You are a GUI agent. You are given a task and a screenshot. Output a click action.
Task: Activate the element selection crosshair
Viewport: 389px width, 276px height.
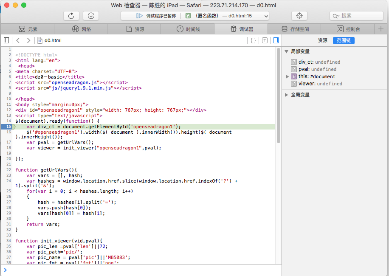299,16
